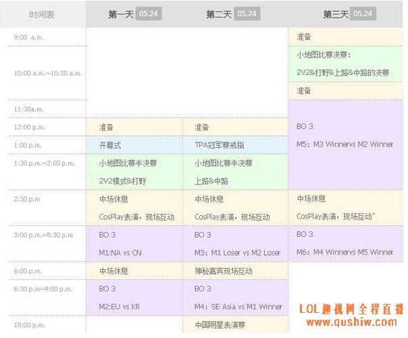Click 中场休息 in second day 2:30 row
The height and width of the screenshot is (338, 408).
(209, 199)
